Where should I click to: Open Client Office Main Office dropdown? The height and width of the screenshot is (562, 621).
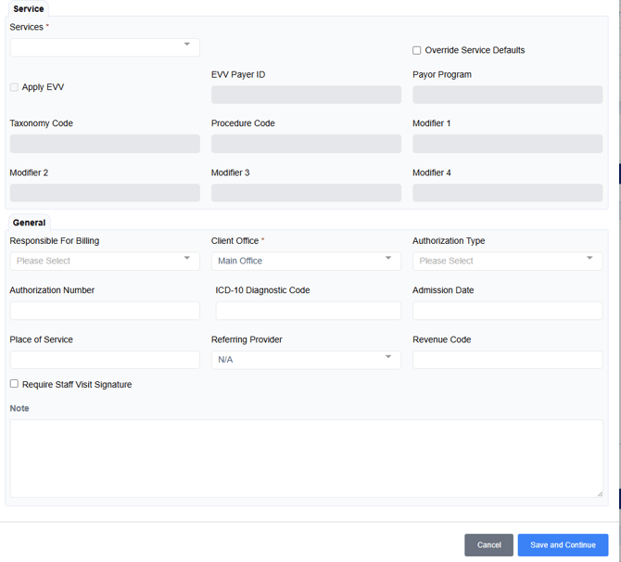[x=306, y=261]
